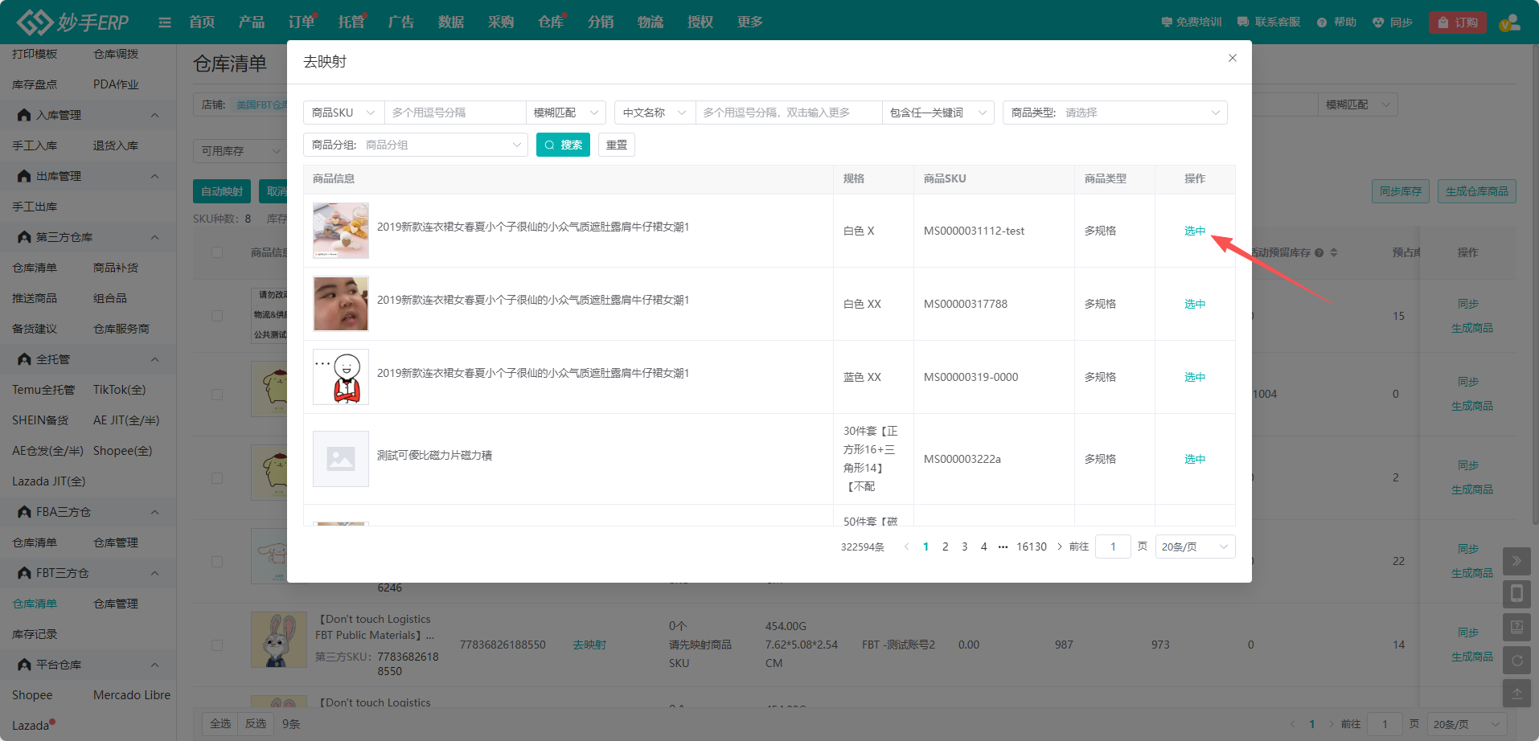The width and height of the screenshot is (1539, 741).
Task: Open the 物流 top navigation menu
Action: (x=650, y=23)
